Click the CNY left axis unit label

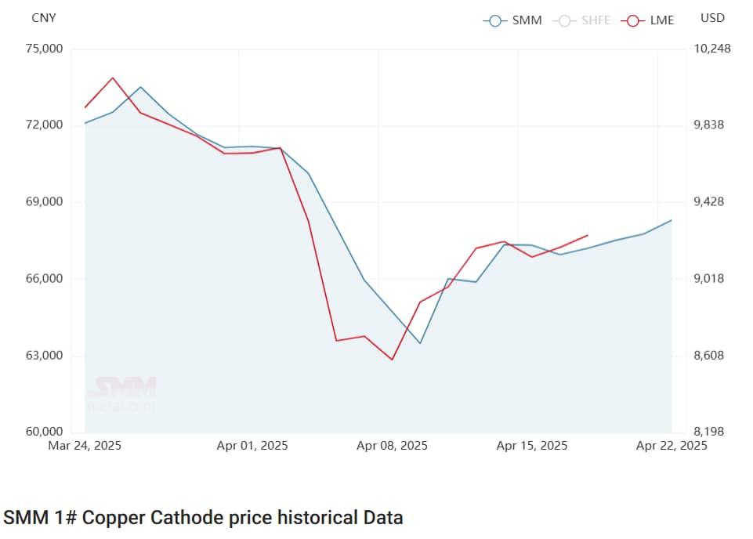[44, 18]
